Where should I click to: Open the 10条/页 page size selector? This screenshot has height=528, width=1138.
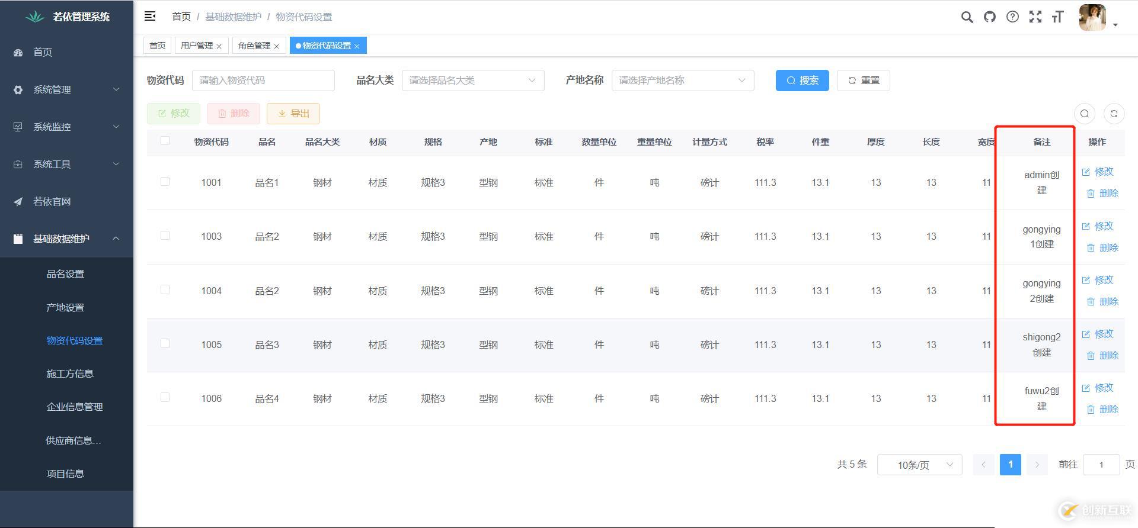point(919,465)
